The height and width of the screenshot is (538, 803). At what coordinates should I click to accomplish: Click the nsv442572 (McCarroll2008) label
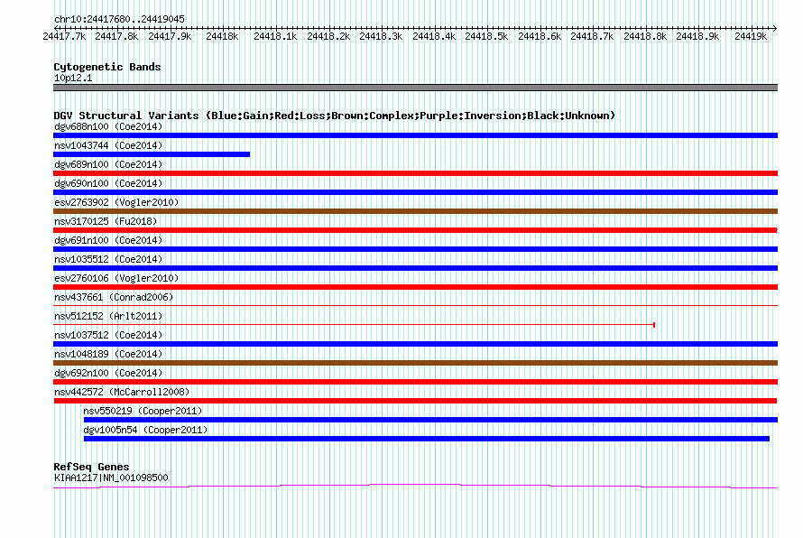[x=122, y=392]
